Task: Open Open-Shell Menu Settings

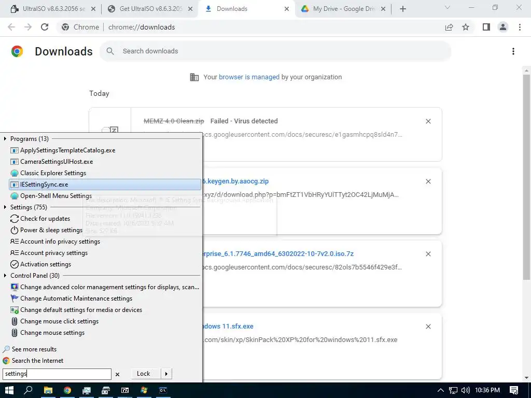Action: tap(105, 196)
